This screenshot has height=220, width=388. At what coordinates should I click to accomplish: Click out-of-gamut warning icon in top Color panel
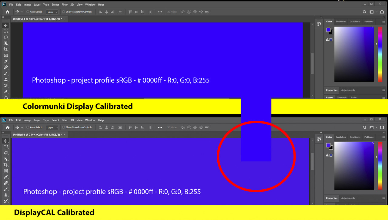(x=327, y=39)
